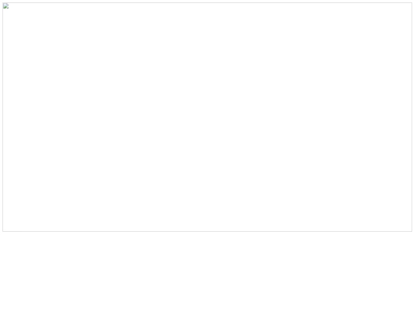Focus the empty bordered content box

tap(207, 117)
